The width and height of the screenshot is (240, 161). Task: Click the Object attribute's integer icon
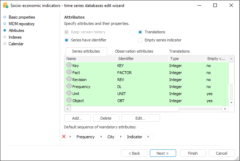click(x=69, y=101)
